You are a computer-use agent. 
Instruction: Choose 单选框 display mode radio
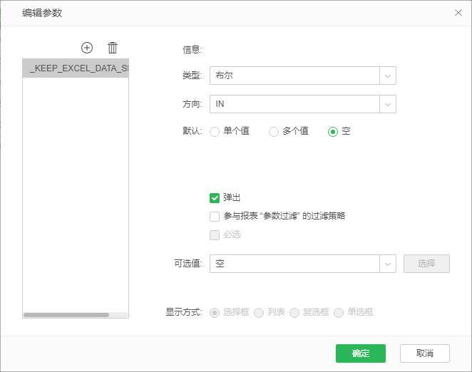pos(339,313)
